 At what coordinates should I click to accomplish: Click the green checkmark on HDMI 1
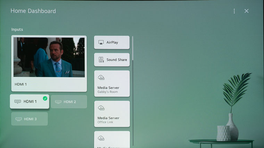tap(45, 99)
